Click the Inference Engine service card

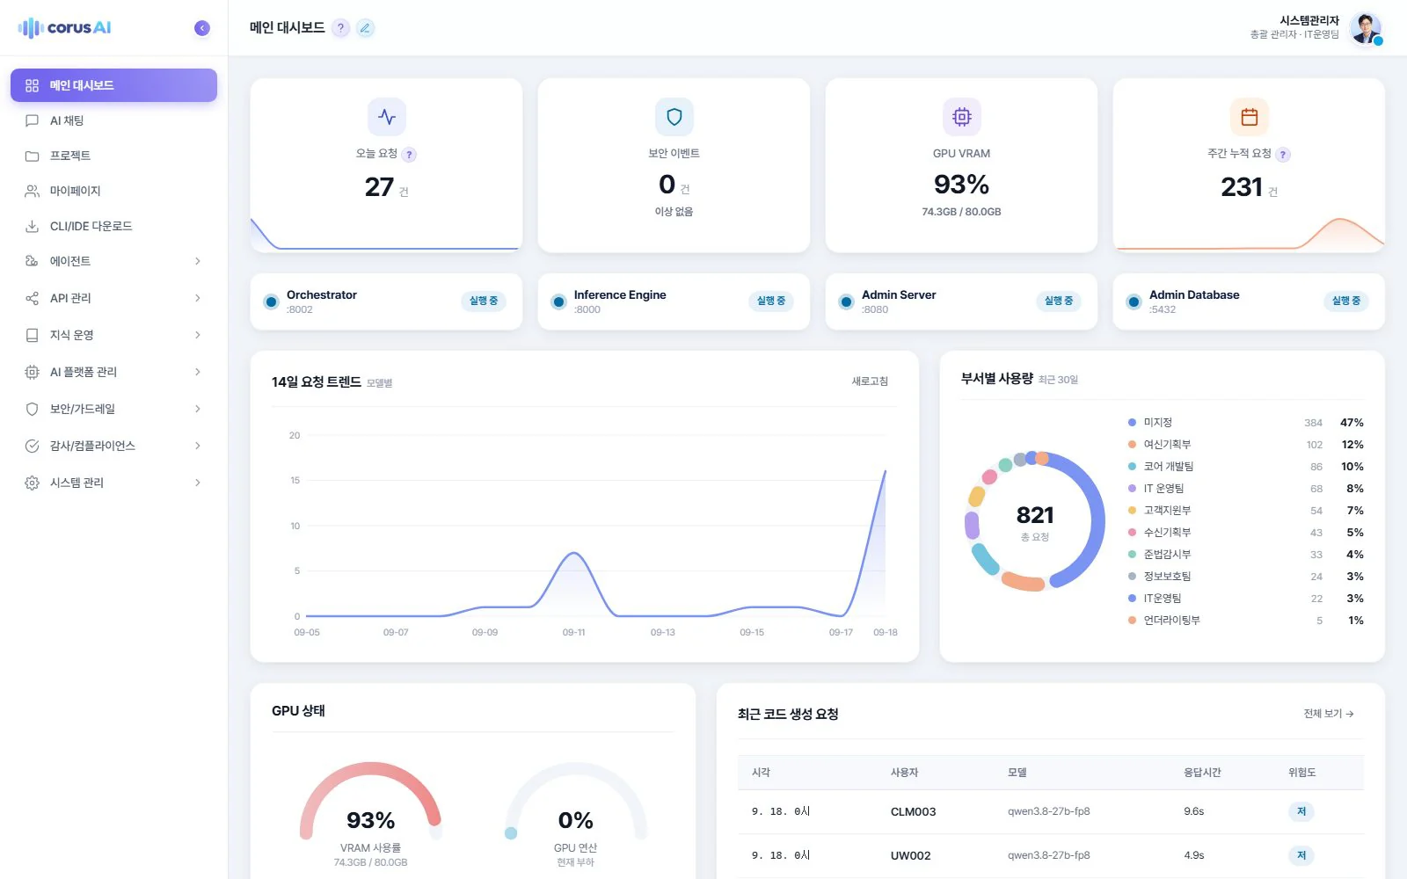(x=674, y=301)
